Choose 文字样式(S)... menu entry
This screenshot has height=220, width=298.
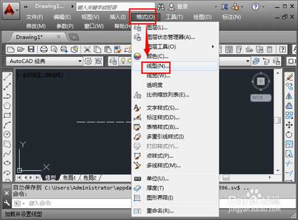[x=175, y=108]
